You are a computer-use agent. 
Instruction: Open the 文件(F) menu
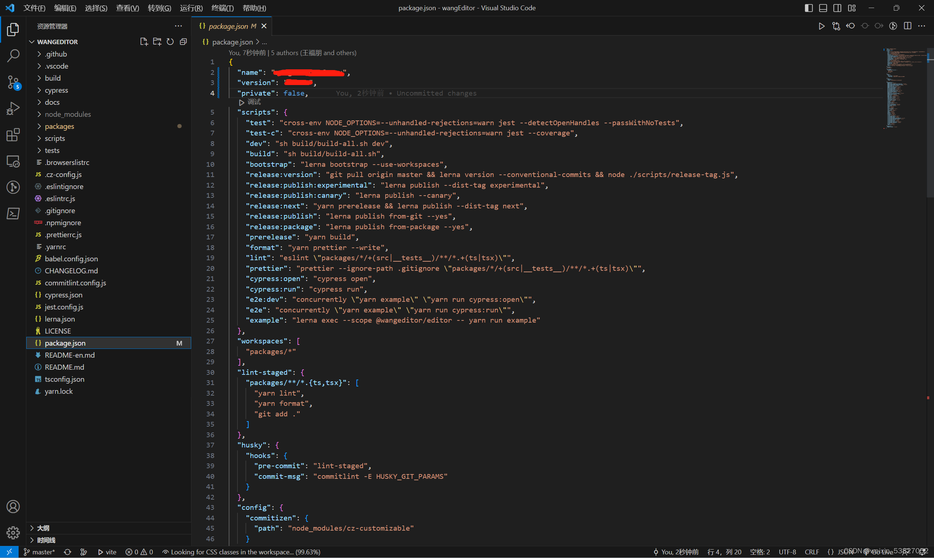tap(34, 8)
